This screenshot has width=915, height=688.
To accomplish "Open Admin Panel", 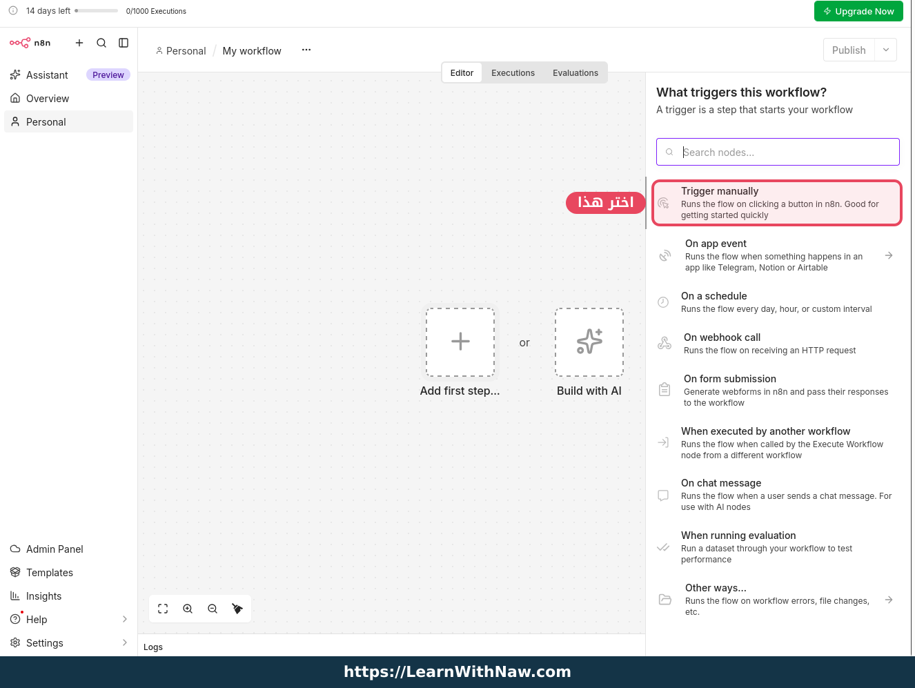I will tap(68, 549).
